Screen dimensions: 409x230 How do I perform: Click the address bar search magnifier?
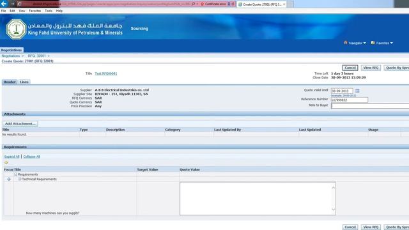tap(193, 4)
